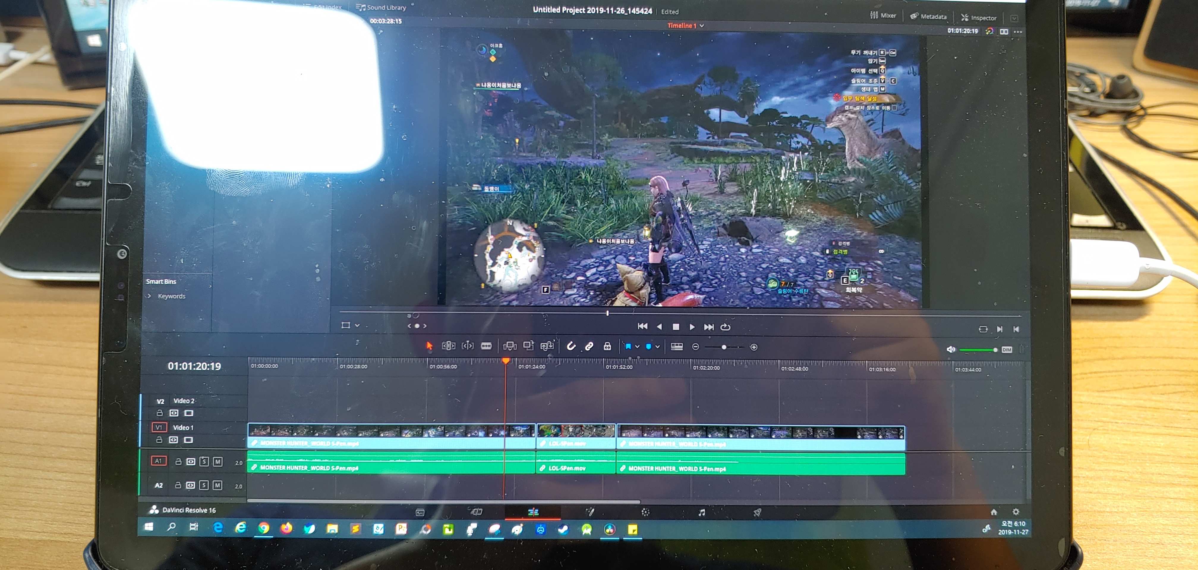Open the Flag color dropdown arrow
Screen dimensions: 1198x570
[x=637, y=346]
